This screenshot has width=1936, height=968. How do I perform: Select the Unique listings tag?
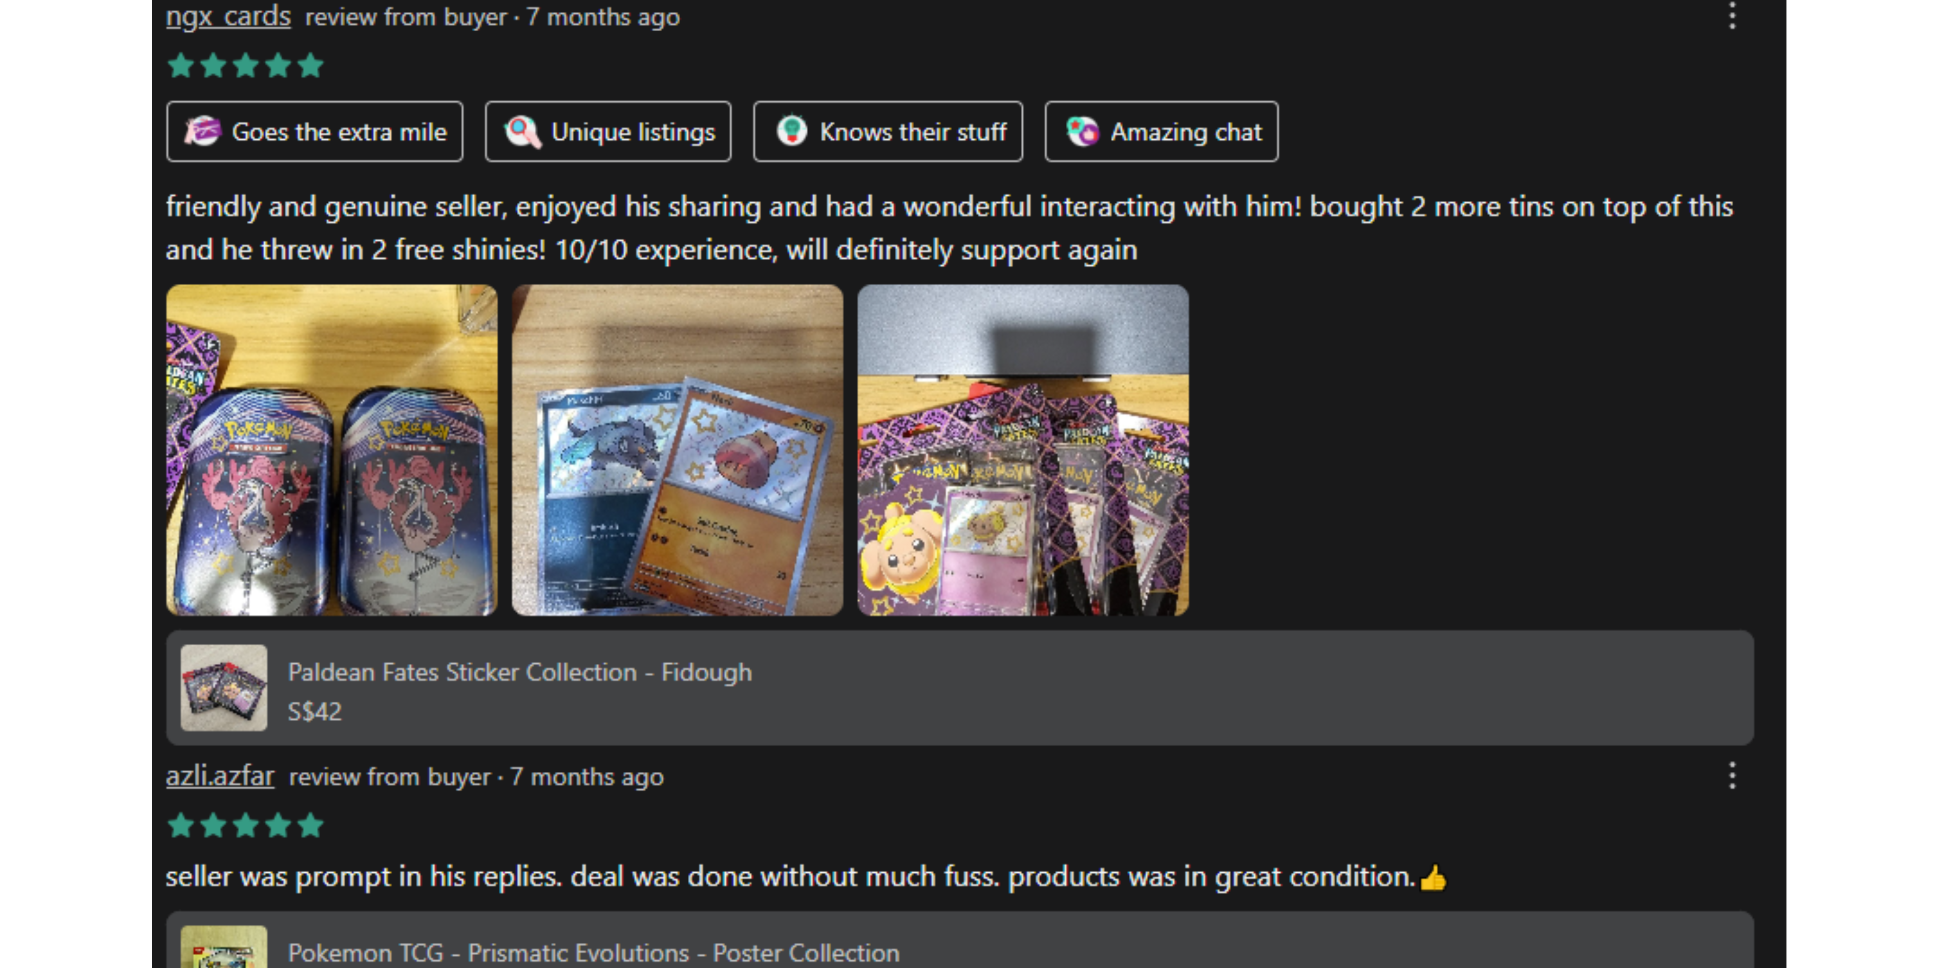(x=608, y=132)
